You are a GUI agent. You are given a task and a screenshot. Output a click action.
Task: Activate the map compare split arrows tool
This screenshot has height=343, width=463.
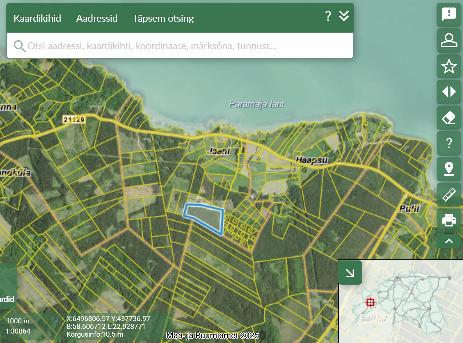click(449, 92)
